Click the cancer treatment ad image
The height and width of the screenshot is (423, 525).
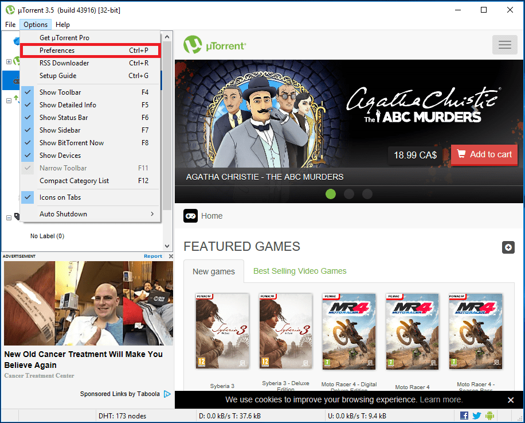(x=88, y=304)
